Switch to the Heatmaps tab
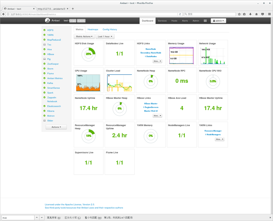 point(93,30)
